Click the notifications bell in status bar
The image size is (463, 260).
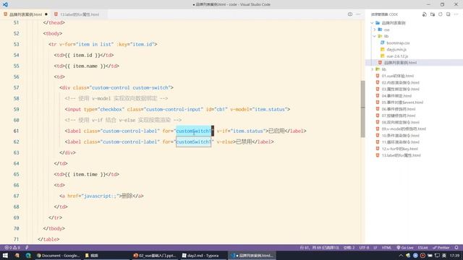click(456, 248)
